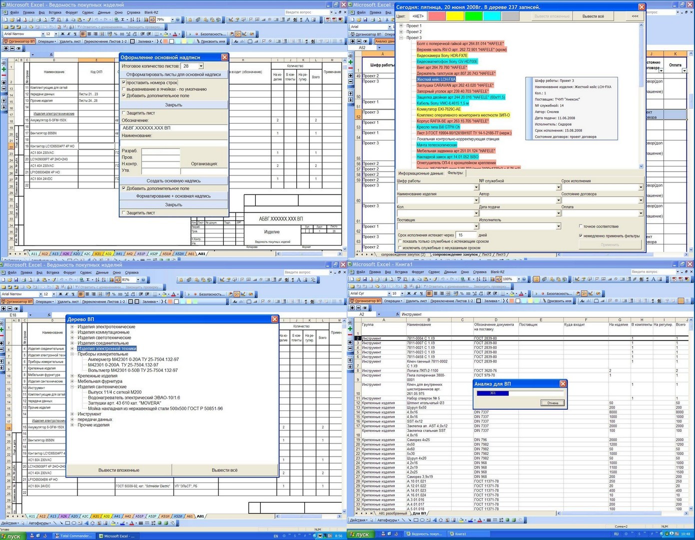Screen dimensions: 695x540
Task: Click eye icon in top-left Excel window
Action: tap(18, 48)
